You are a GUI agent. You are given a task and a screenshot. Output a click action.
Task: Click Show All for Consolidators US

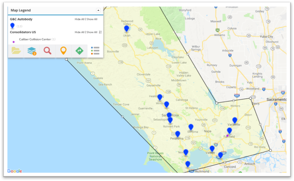tap(92, 32)
